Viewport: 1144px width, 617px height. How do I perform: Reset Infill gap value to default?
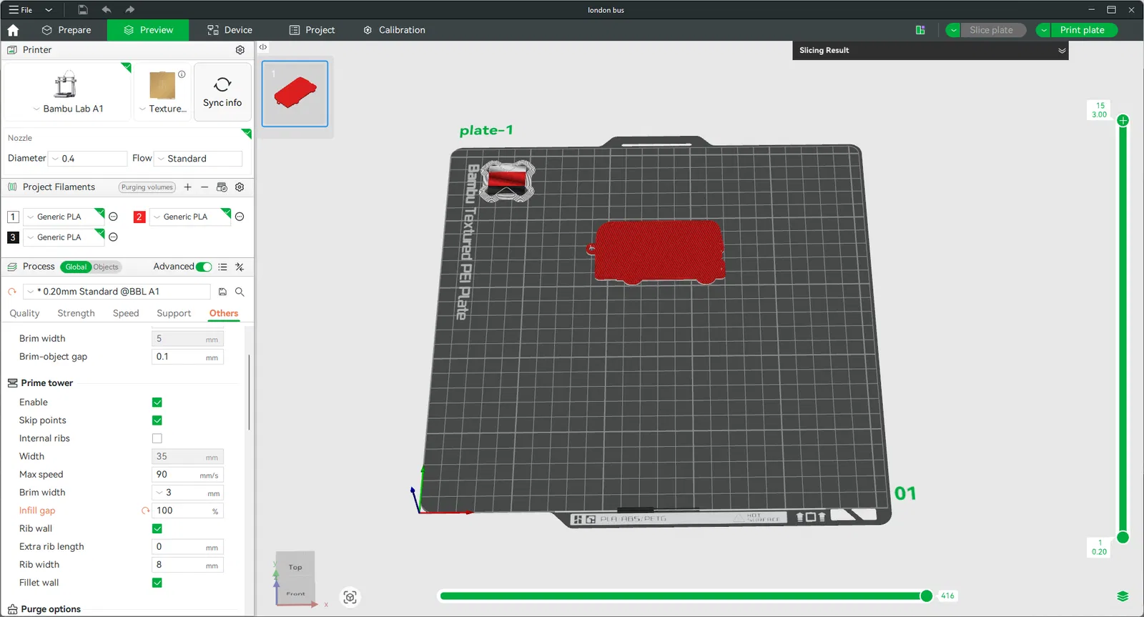145,510
